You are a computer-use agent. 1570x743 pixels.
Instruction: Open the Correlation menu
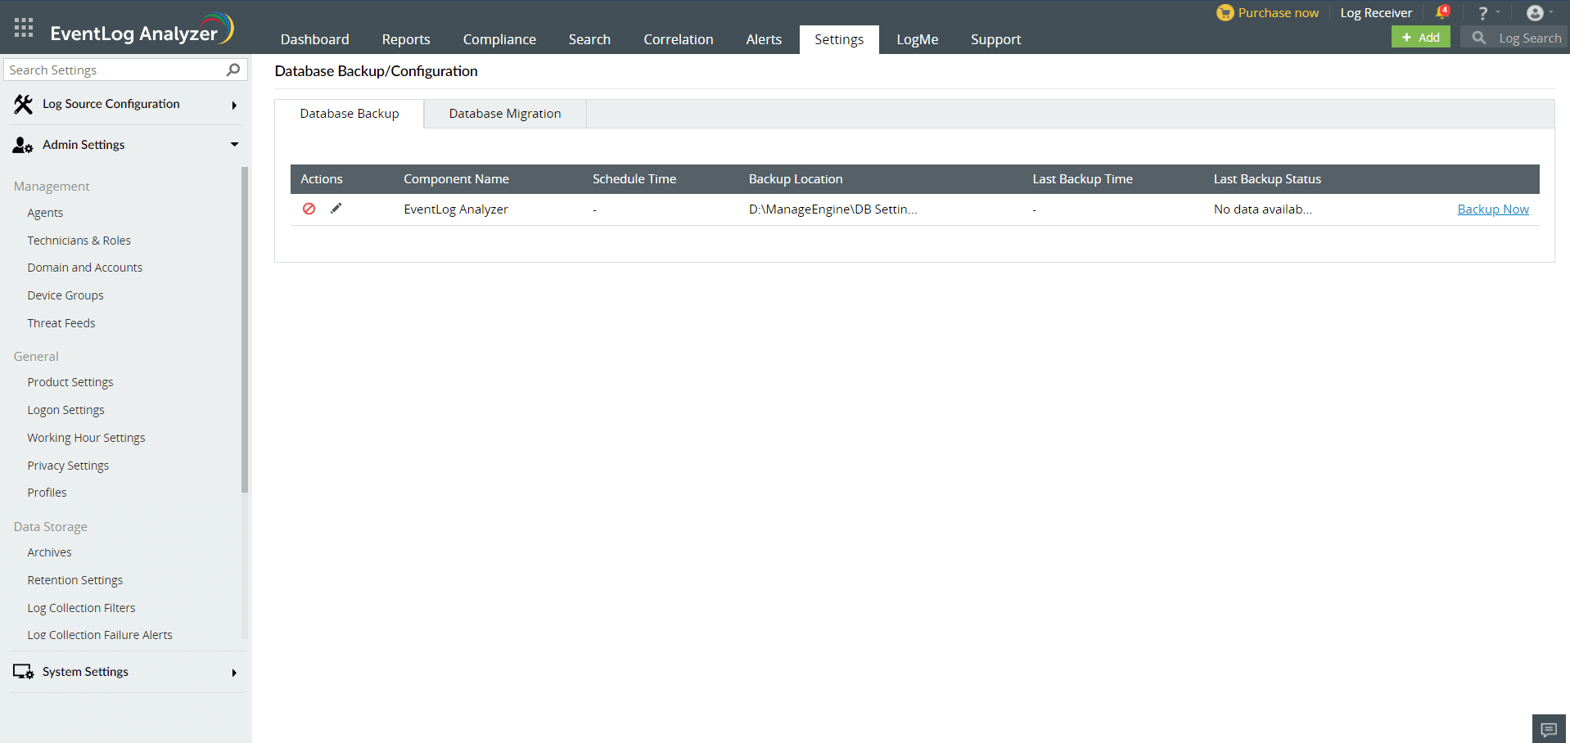(x=678, y=38)
